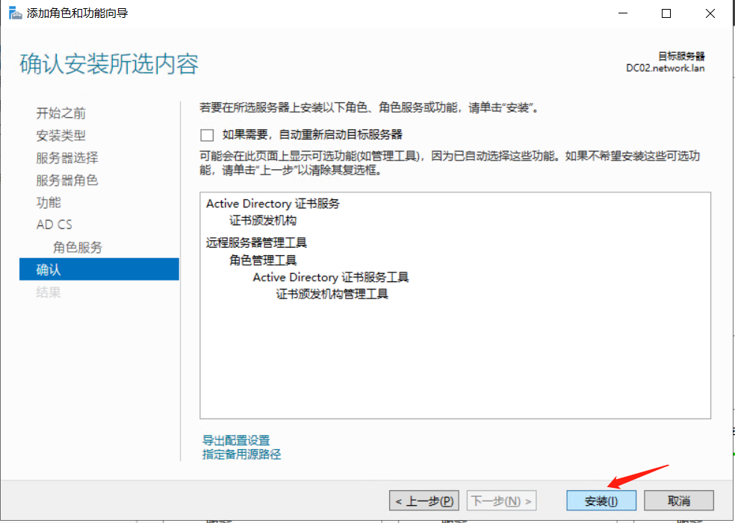Select '证书颁发机构管理工具' entry
The height and width of the screenshot is (523, 735).
[x=332, y=294]
